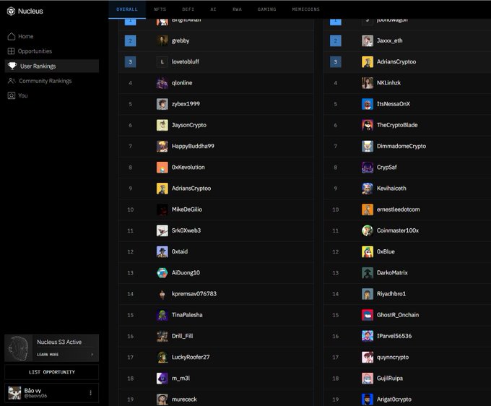The height and width of the screenshot is (406, 491).
Task: Open MikeDeGilio's avatar
Action: click(x=162, y=210)
